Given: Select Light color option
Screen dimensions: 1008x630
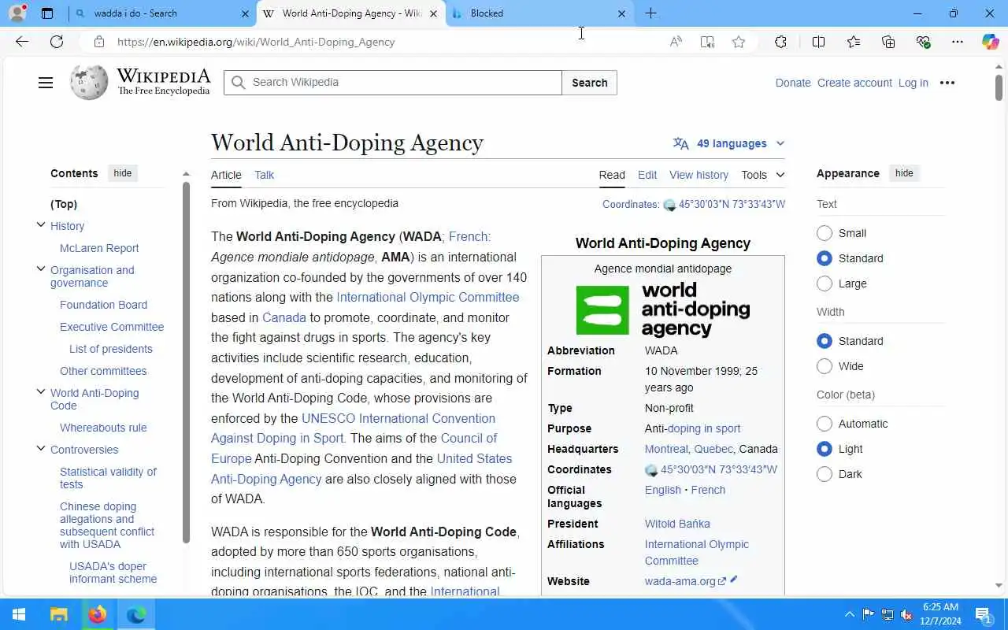Looking at the screenshot, I should coord(825,449).
